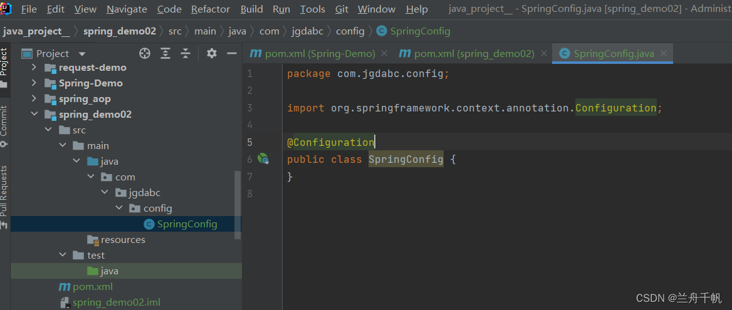Screen dimensions: 732x310
Task: Collapse the src folder
Action: point(48,130)
